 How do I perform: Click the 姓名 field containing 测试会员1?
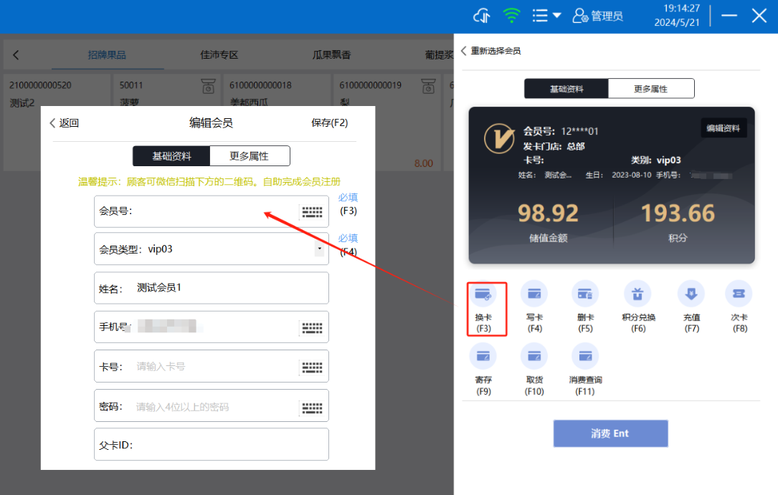tap(212, 288)
